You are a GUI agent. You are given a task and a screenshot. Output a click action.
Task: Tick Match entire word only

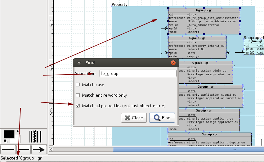coord(78,95)
